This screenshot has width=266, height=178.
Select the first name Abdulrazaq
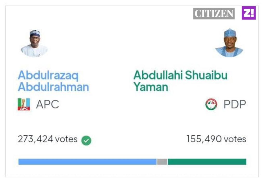coord(48,76)
